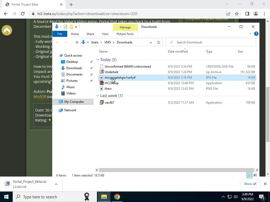The image size is (270, 202).
Task: Click New folder icon in Explorer title bar
Action: (x=71, y=27)
